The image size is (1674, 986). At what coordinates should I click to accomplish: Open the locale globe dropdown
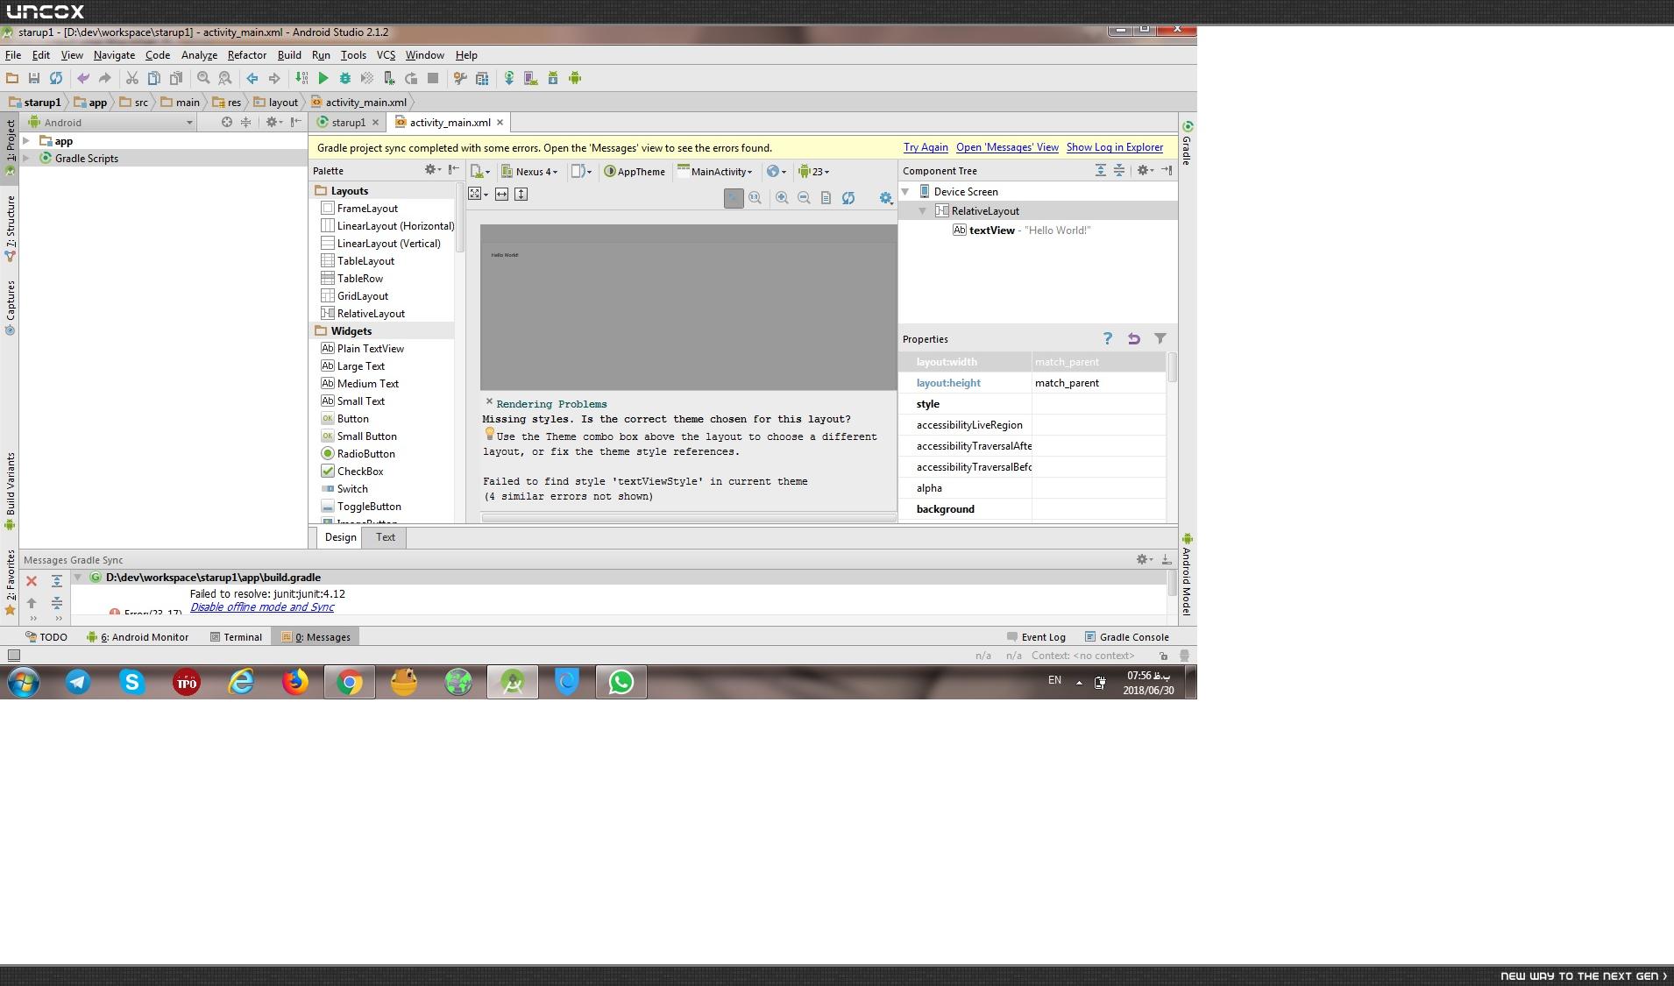tap(777, 172)
